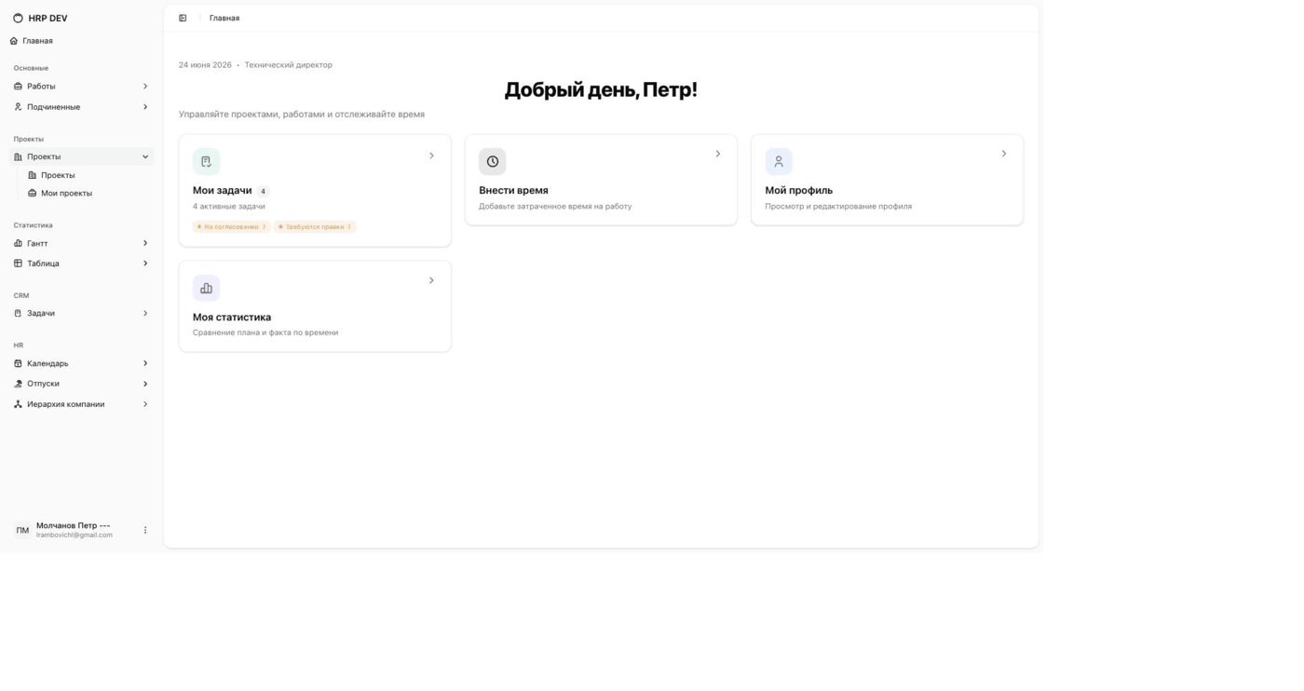
Task: Open the Работы menu item
Action: [81, 87]
